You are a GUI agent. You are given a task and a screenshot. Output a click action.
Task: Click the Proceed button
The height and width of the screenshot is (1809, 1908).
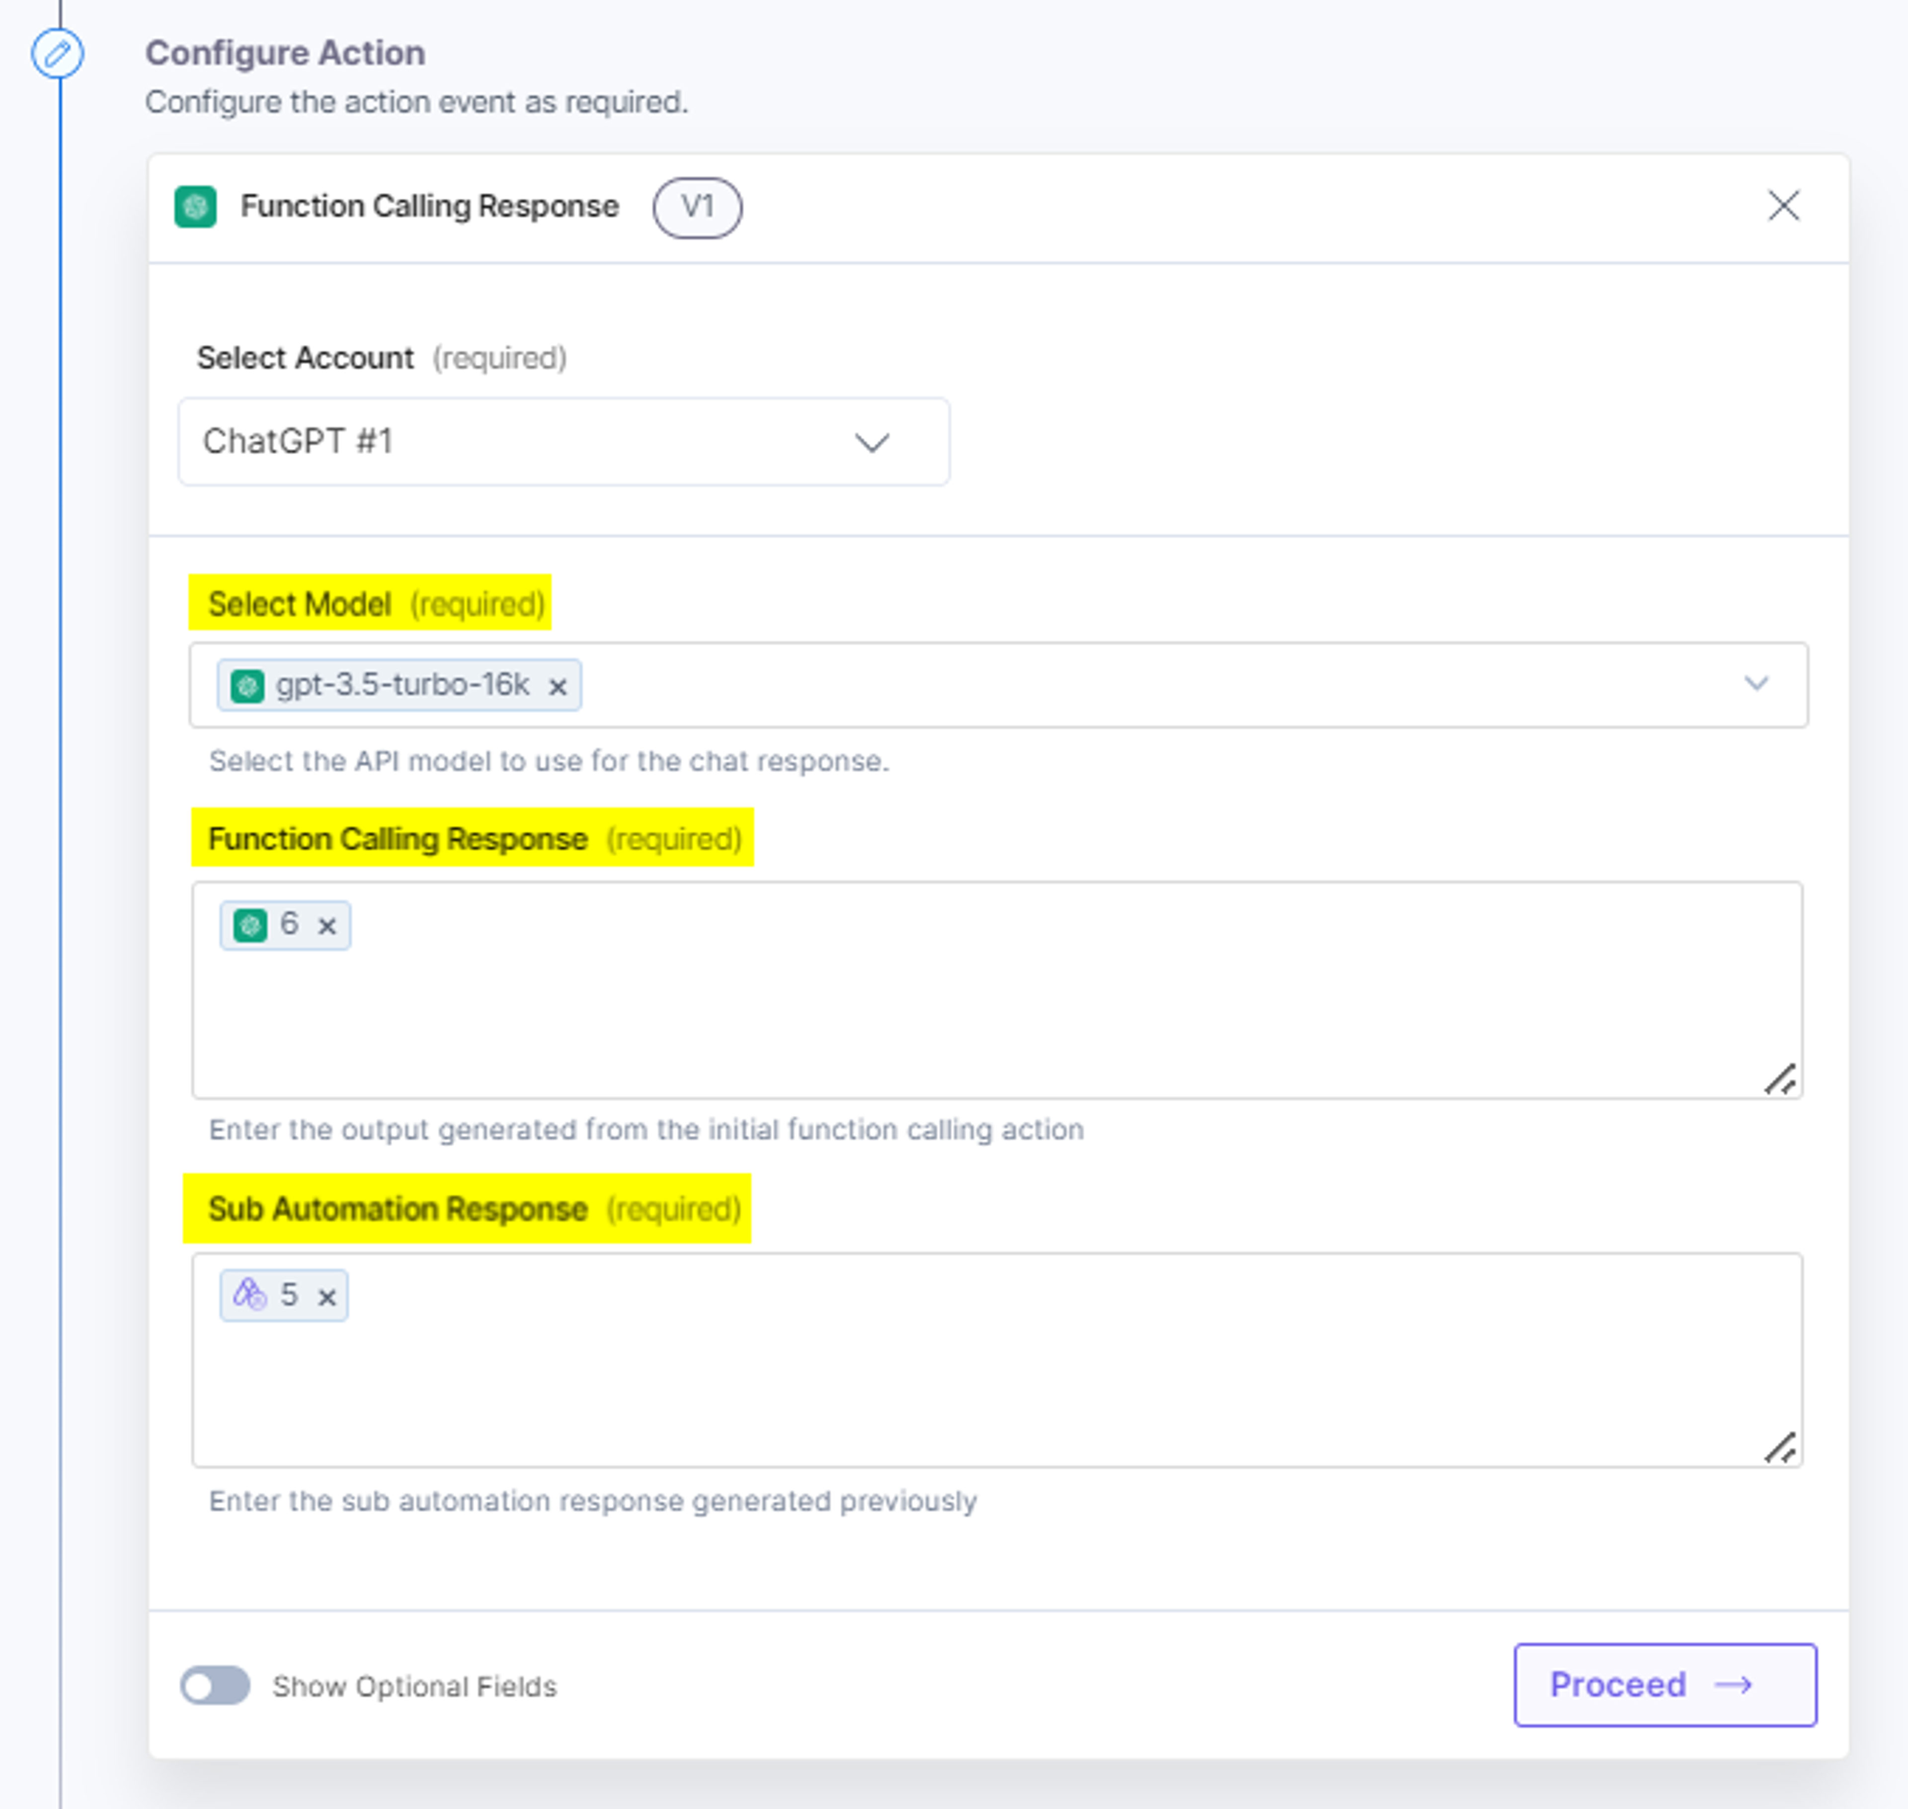tap(1665, 1685)
